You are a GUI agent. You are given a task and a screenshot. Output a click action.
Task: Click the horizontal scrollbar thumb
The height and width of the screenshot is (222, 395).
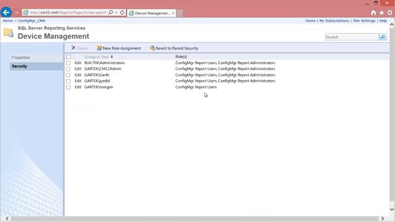[x=194, y=219]
